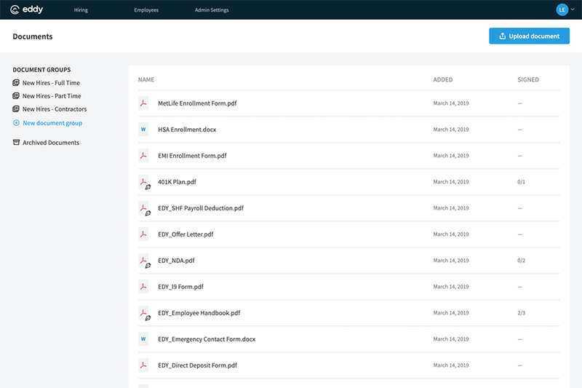Click the LE user avatar
Image resolution: width=582 pixels, height=388 pixels.
[x=562, y=9]
